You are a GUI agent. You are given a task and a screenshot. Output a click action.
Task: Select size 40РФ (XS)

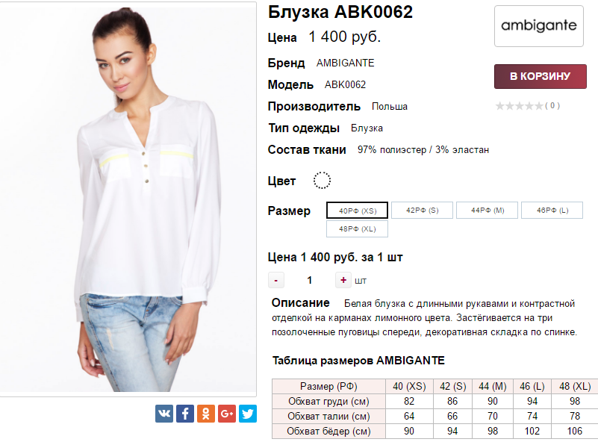point(358,210)
